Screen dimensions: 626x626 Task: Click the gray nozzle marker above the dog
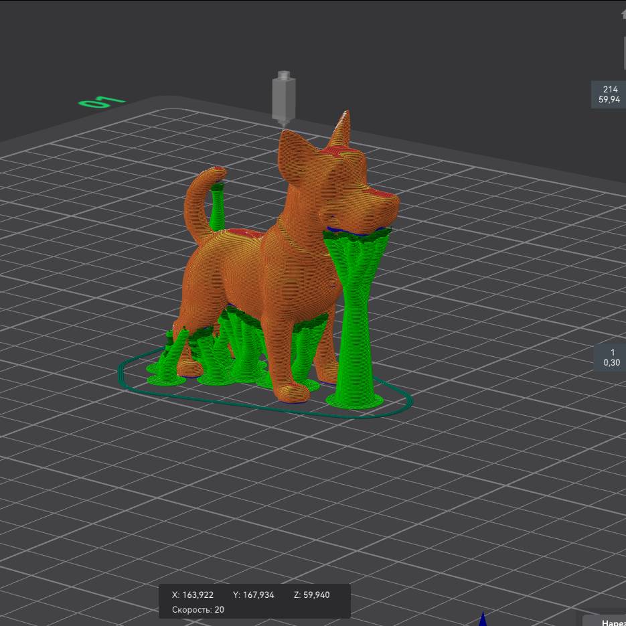(x=283, y=97)
